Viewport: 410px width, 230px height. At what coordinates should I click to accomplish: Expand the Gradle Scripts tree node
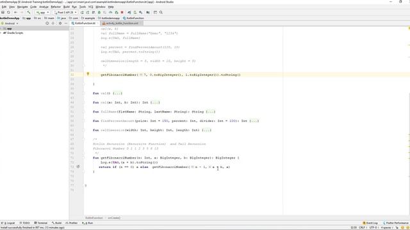(1, 33)
